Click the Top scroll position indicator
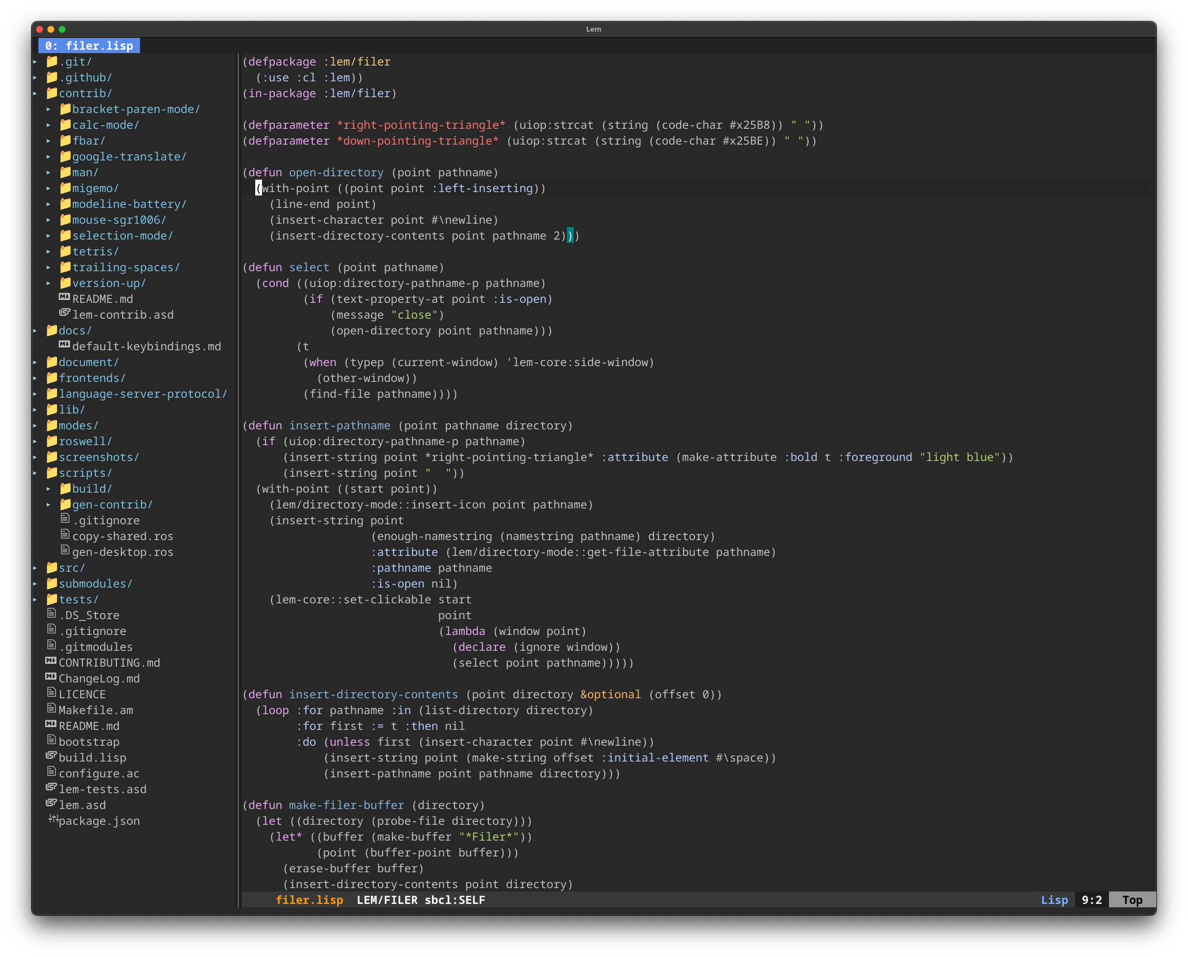The width and height of the screenshot is (1188, 957). pyautogui.click(x=1132, y=900)
